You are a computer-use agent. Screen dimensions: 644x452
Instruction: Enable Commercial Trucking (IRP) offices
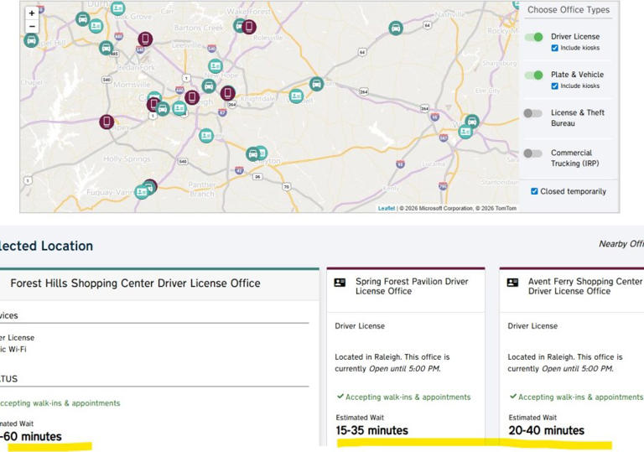pos(533,153)
